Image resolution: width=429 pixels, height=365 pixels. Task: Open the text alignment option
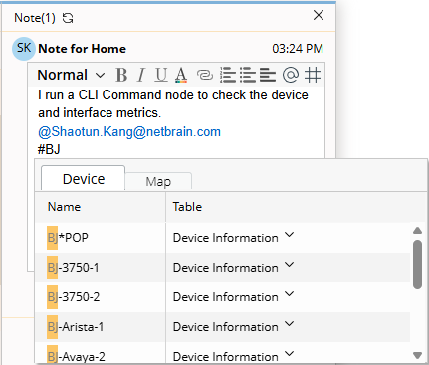tap(268, 75)
